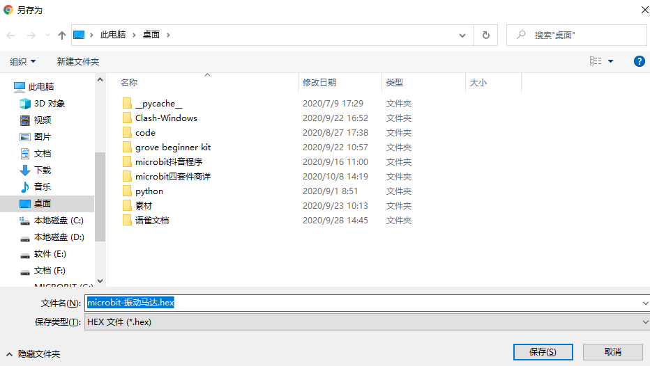Open 保存类型 HEX file dropdown
The width and height of the screenshot is (650, 366).
click(367, 321)
